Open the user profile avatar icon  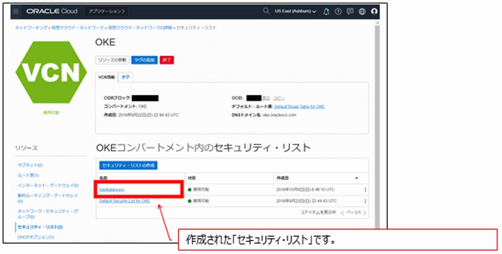[x=374, y=12]
